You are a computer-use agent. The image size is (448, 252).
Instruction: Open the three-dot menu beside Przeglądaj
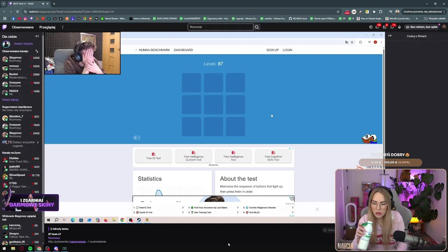pyautogui.click(x=63, y=27)
